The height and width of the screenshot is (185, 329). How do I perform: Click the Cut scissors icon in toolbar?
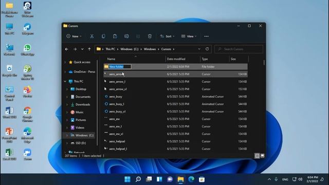tap(92, 36)
